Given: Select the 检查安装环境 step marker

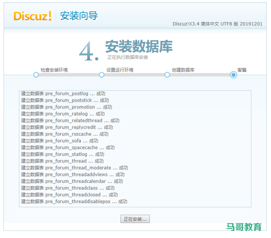Looking at the screenshot, I should coord(36,75).
